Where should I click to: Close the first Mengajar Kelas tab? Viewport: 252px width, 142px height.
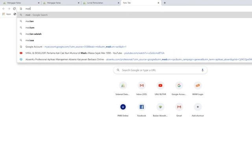(39, 3)
